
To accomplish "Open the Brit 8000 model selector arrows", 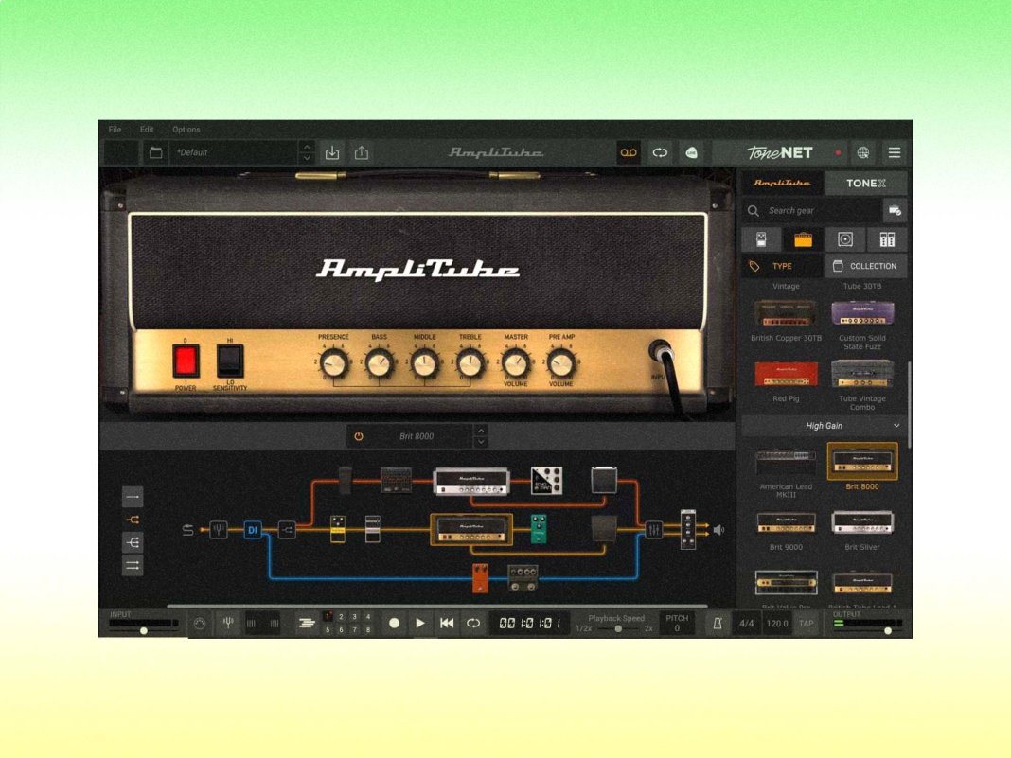I will [483, 436].
